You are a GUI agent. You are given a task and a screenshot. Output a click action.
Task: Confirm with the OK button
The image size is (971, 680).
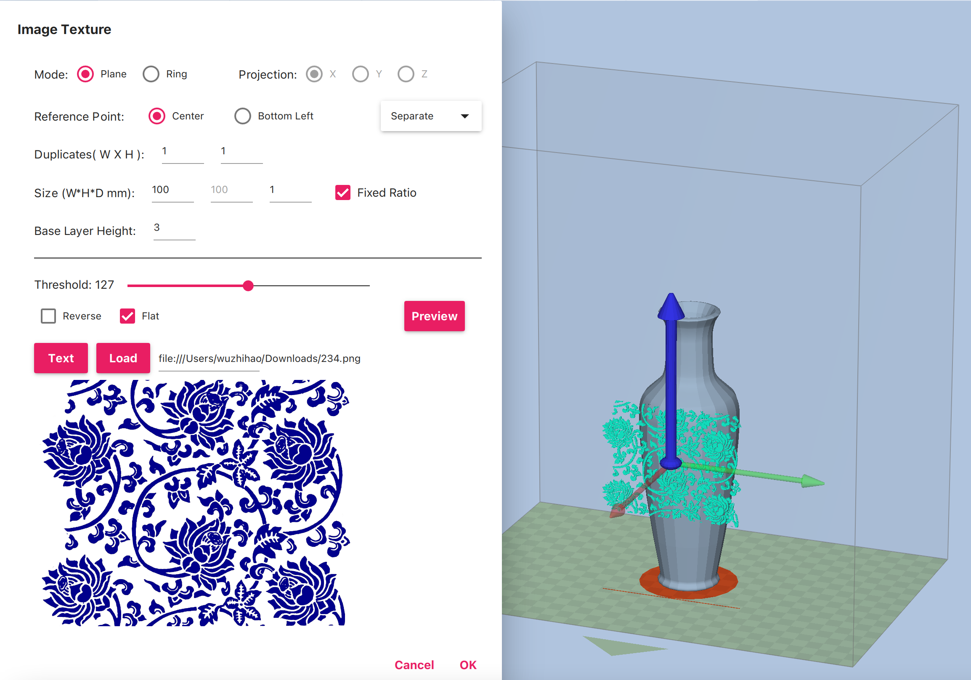pyautogui.click(x=468, y=665)
